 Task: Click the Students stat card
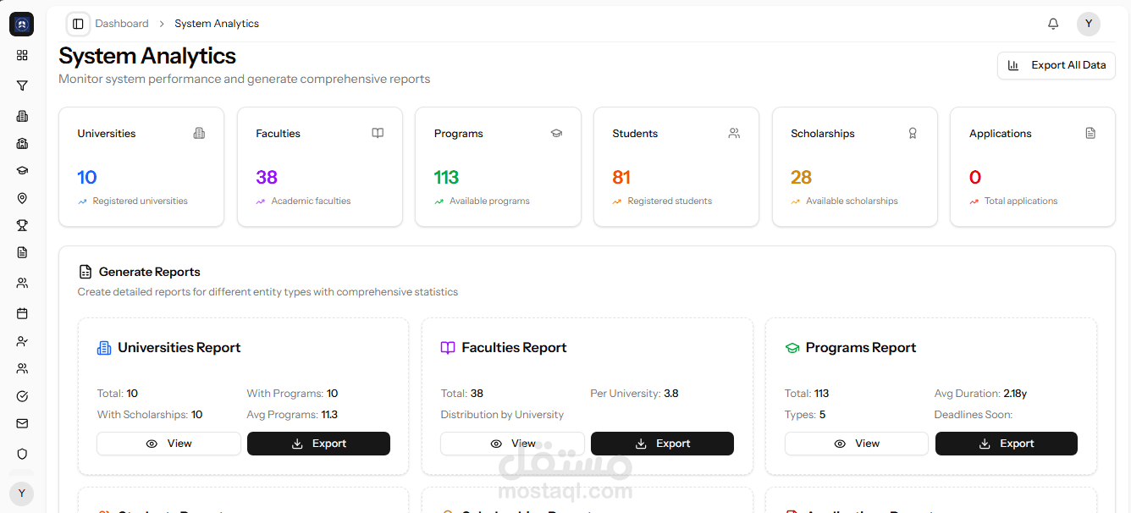[x=676, y=167]
